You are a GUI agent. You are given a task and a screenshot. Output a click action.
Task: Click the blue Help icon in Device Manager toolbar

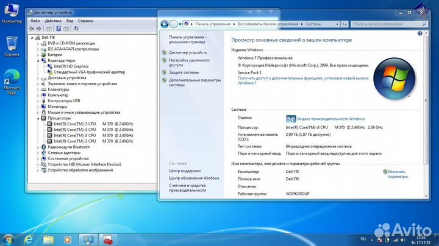(59, 29)
